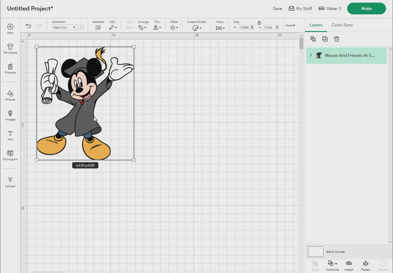Open the Combine menu
Image resolution: width=393 pixels, height=273 pixels.
tap(332, 265)
